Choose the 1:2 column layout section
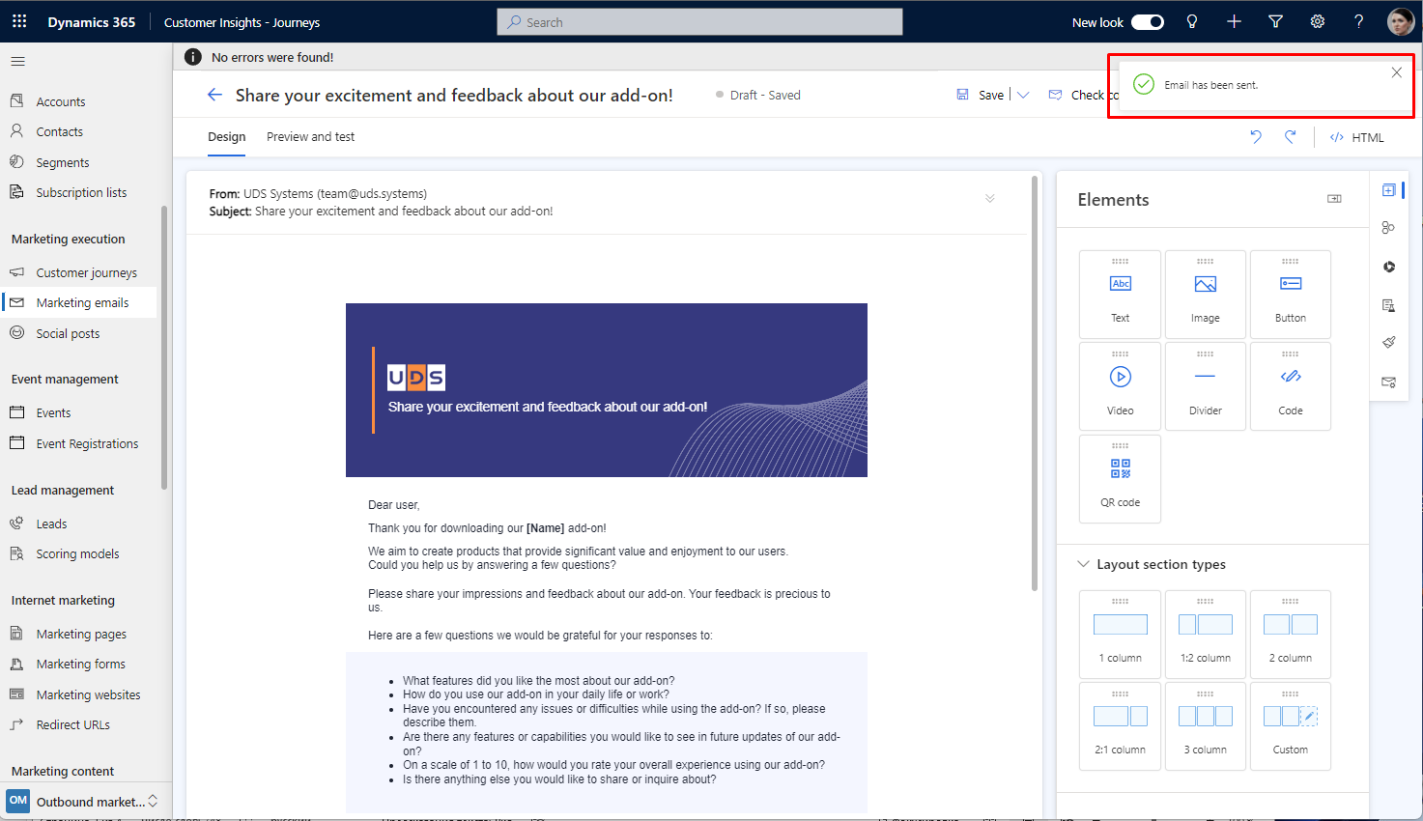 pyautogui.click(x=1206, y=634)
